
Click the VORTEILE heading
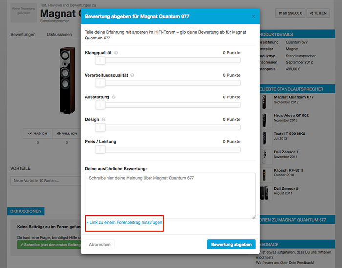pos(21,169)
